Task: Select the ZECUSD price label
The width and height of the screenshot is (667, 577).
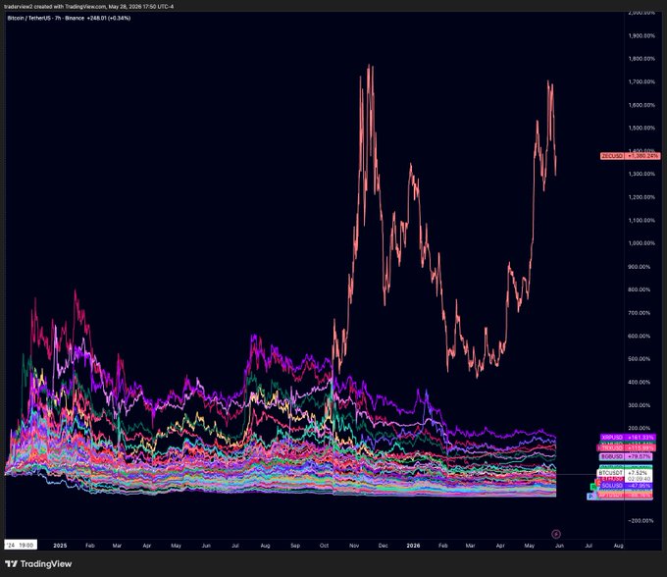Action: [631, 156]
